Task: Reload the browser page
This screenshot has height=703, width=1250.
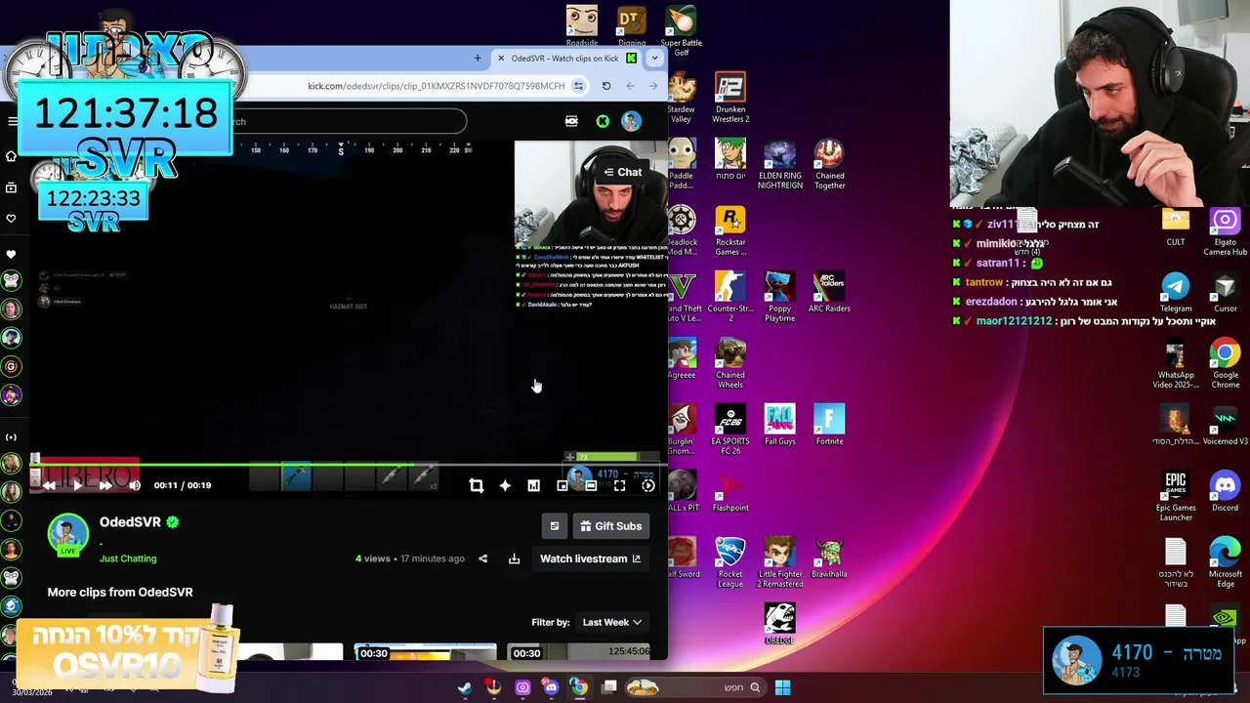Action: pos(606,86)
